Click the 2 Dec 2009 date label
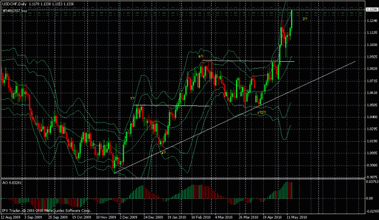Image resolution: width=379 pixels, height=220 pixels. pos(129,217)
